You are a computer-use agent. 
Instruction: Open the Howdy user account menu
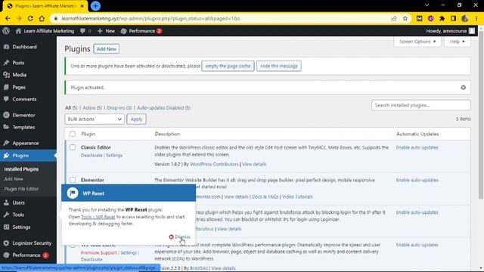click(450, 31)
